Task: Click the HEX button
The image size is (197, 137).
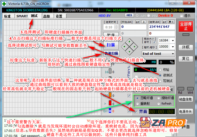Action: click(x=130, y=15)
